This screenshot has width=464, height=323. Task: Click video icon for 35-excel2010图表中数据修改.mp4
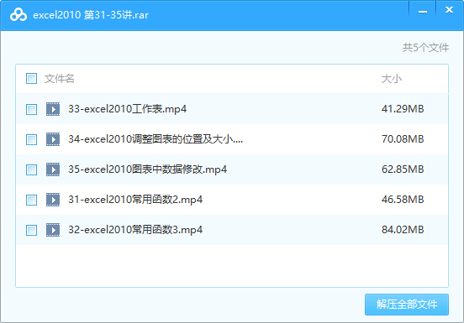(53, 169)
